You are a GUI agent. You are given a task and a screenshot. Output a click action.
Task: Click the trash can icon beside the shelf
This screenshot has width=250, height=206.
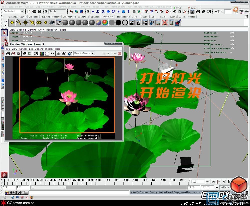pos(247,16)
